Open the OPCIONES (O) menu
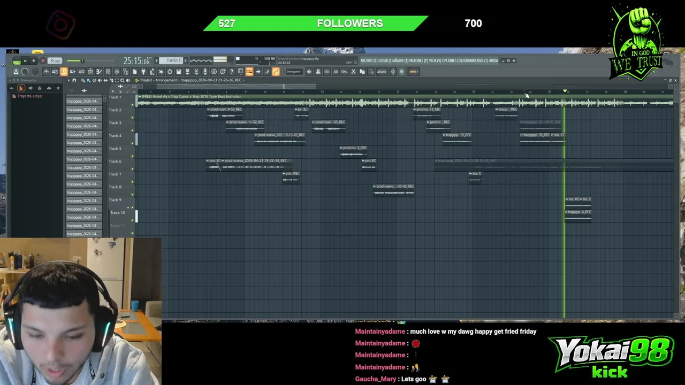 452,60
